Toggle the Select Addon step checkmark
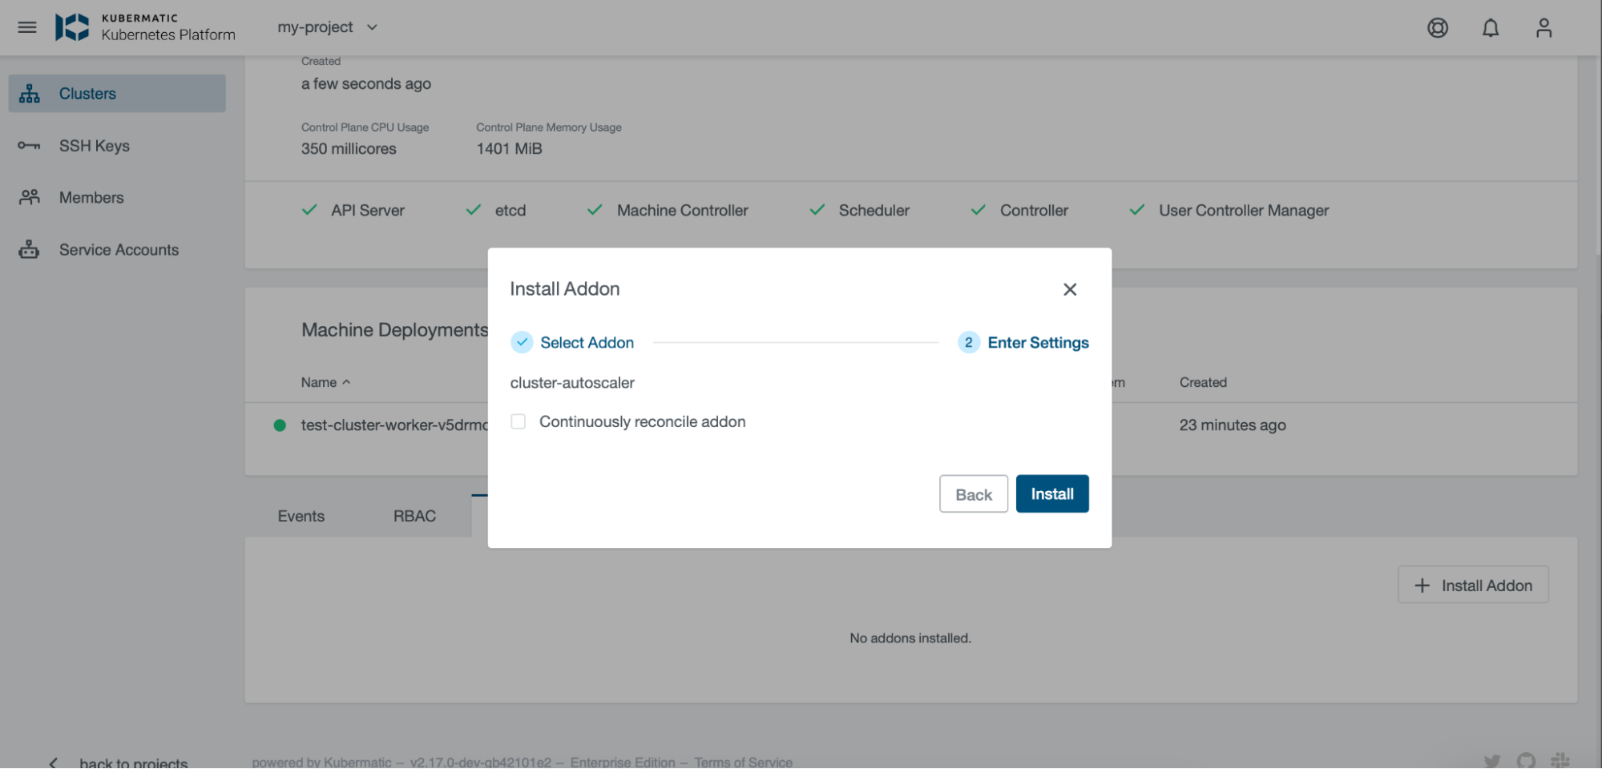 522,342
